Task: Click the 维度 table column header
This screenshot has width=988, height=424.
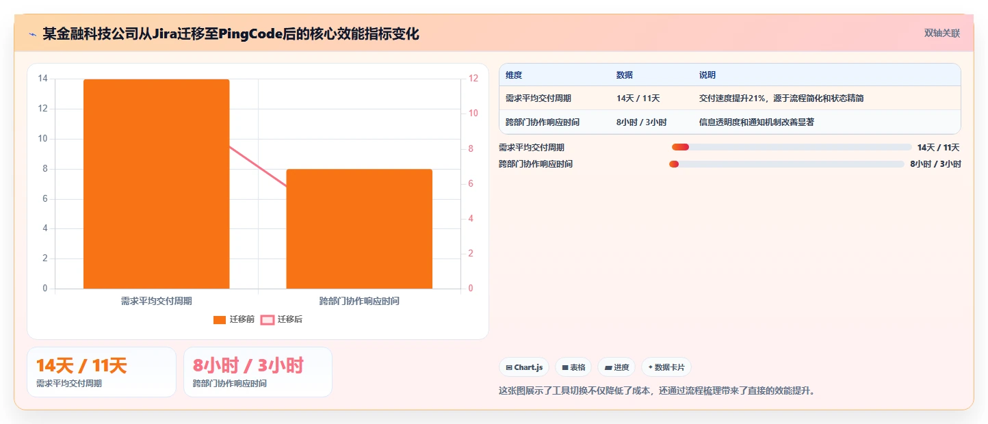Action: tap(514, 75)
